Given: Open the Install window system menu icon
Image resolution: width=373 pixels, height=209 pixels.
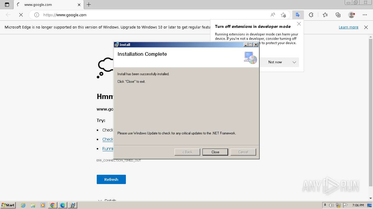Looking at the screenshot, I should coord(117,45).
